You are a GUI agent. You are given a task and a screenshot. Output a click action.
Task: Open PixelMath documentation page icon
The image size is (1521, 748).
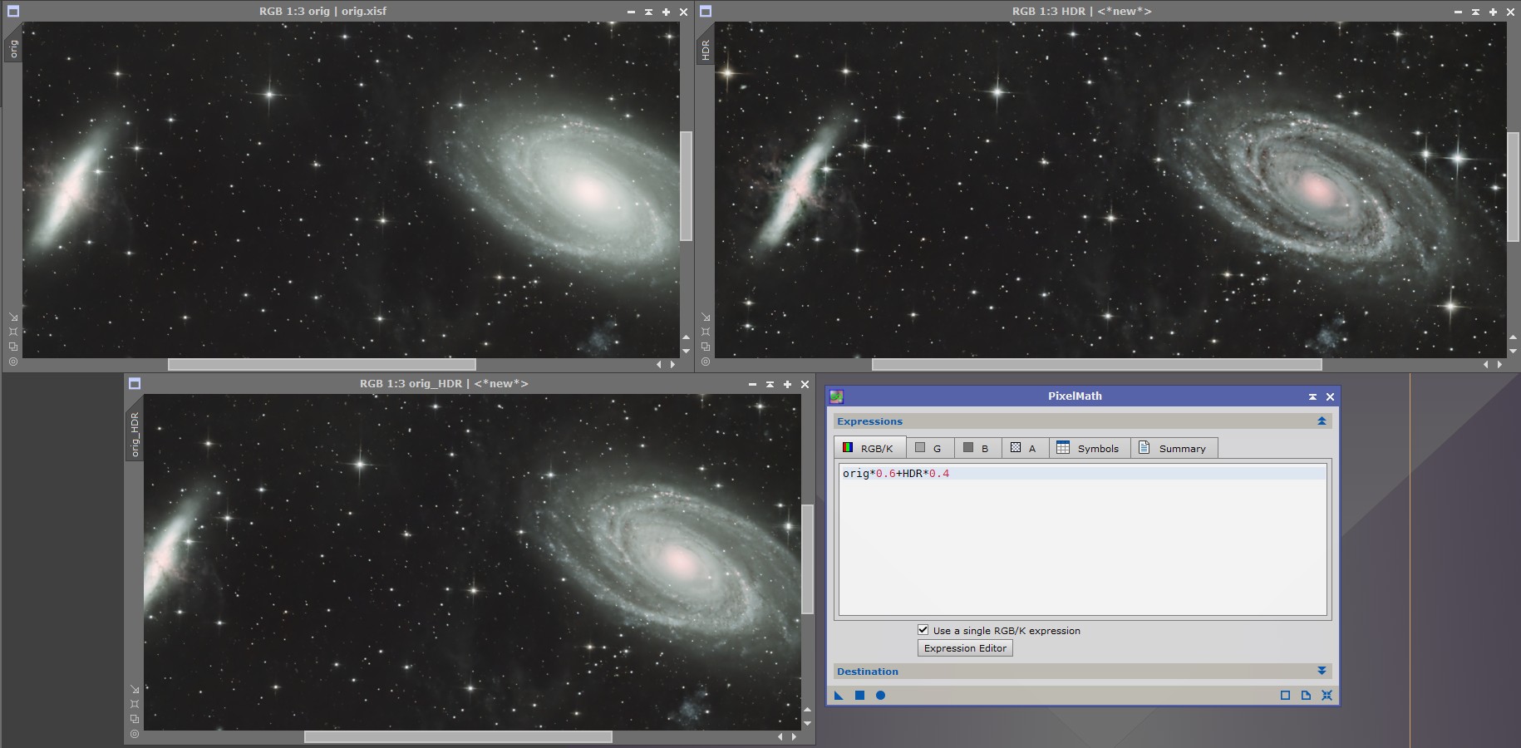1306,696
